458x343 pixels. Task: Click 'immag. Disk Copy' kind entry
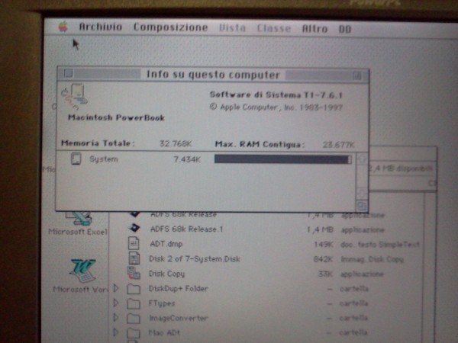pyautogui.click(x=373, y=259)
